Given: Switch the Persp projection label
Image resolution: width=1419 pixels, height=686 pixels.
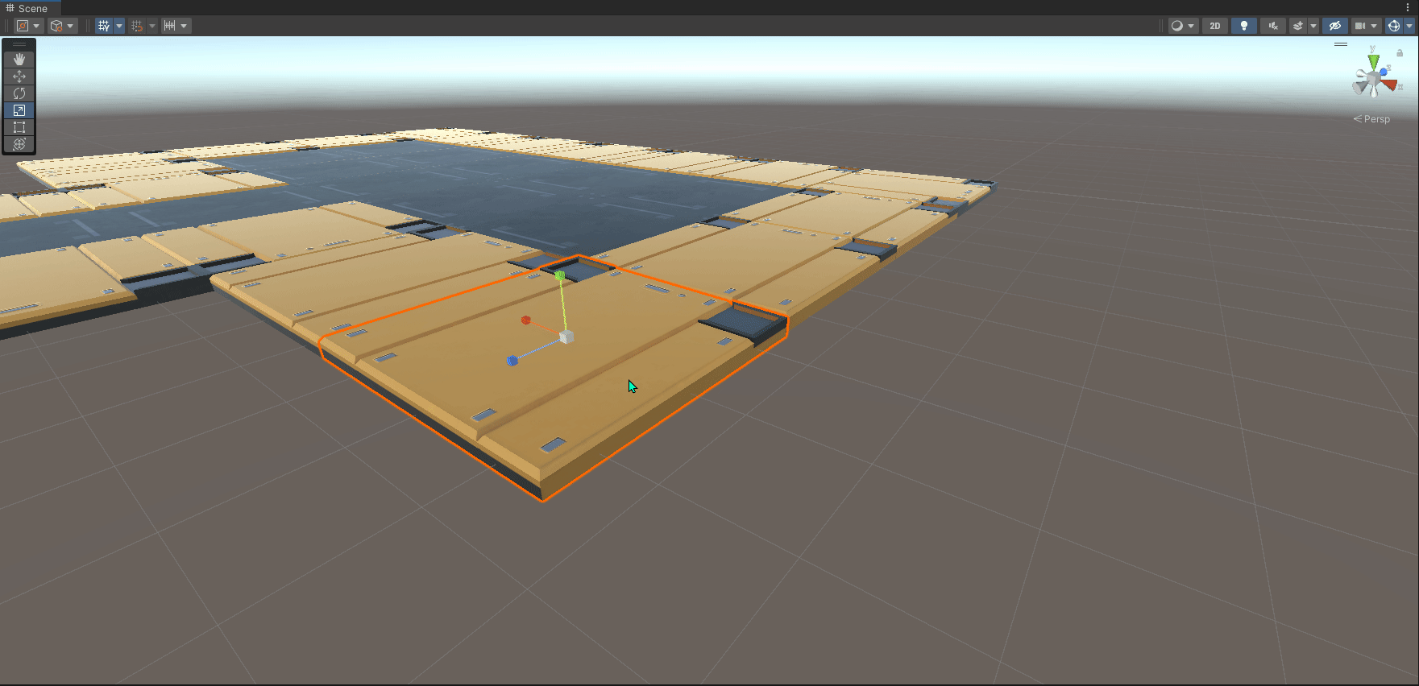Looking at the screenshot, I should [1371, 119].
